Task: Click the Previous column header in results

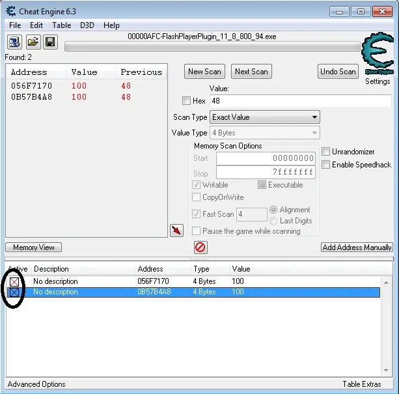Action: pyautogui.click(x=141, y=72)
